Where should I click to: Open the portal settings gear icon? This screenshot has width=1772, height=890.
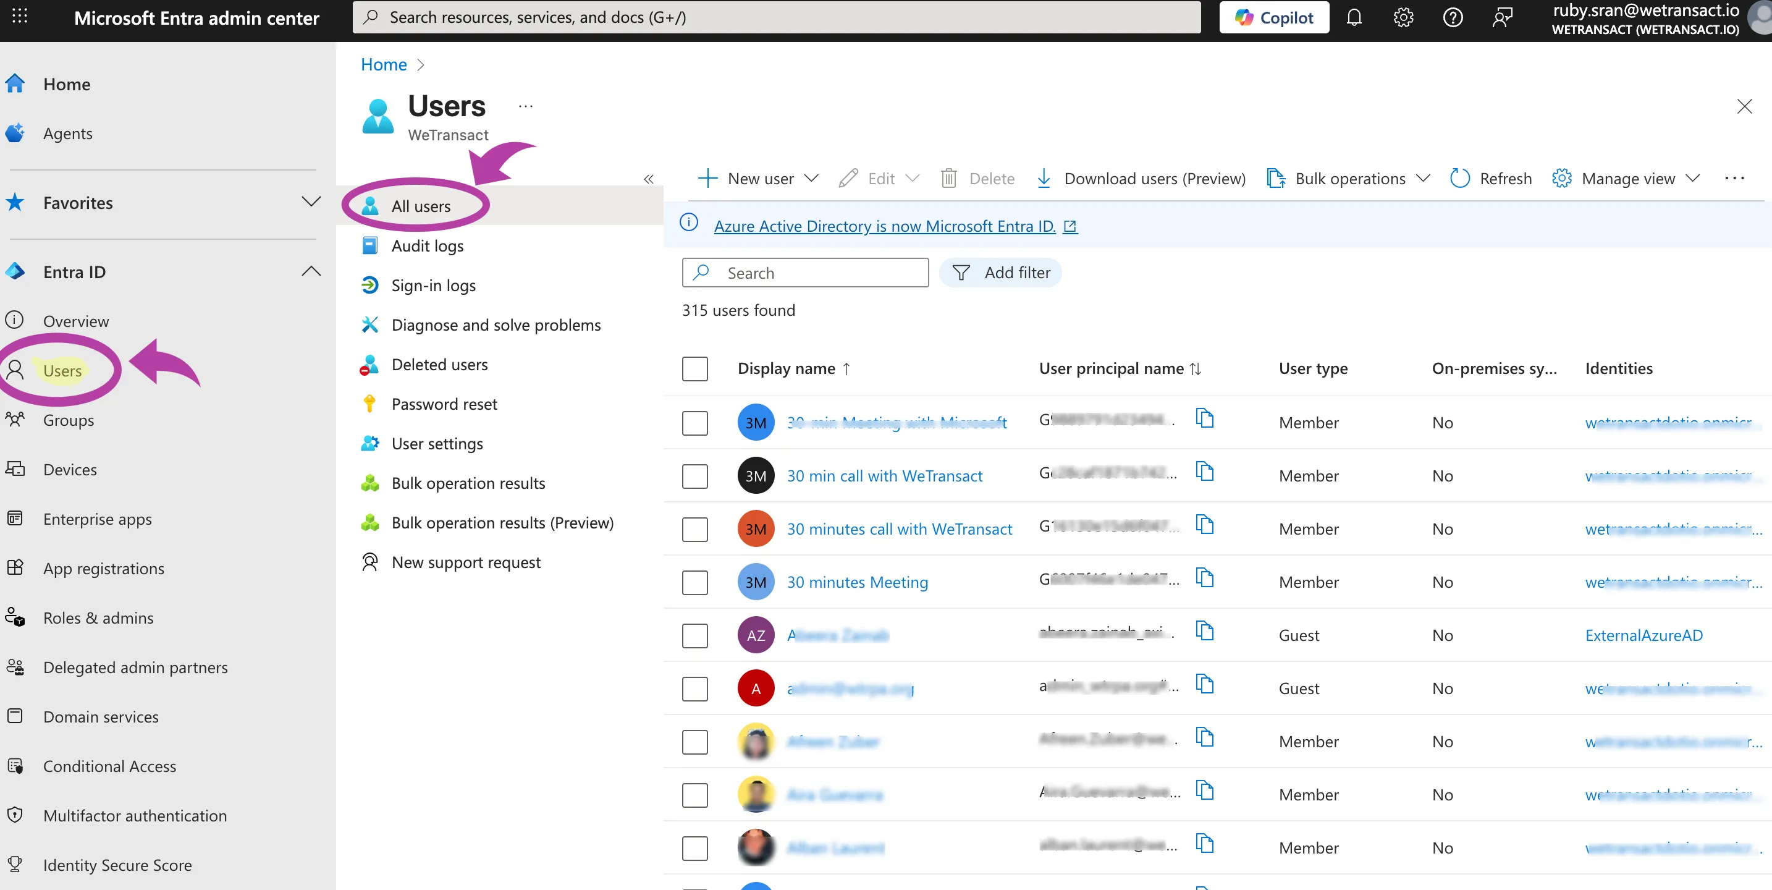point(1403,17)
